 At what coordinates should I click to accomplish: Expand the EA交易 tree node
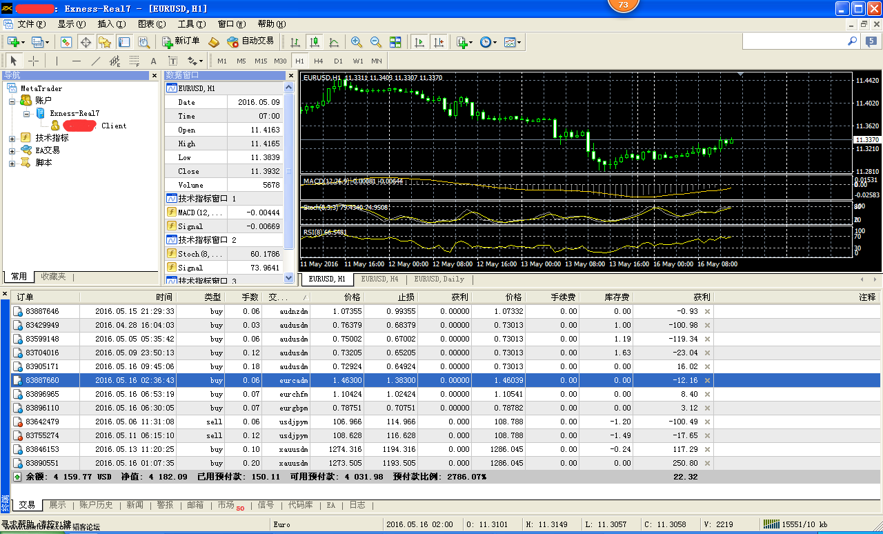[x=12, y=150]
